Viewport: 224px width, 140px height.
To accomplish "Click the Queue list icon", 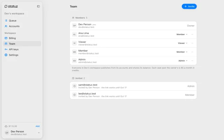I will [6, 21].
